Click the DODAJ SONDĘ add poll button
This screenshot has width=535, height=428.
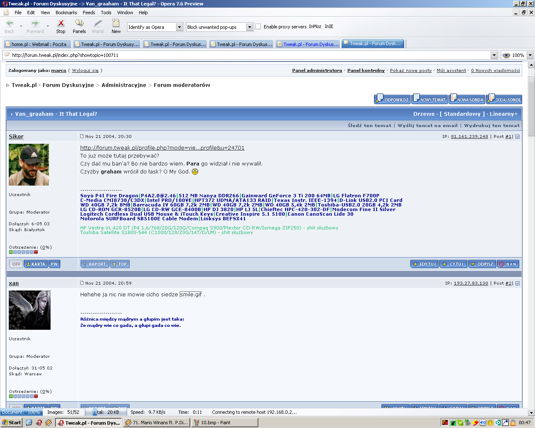tap(504, 99)
